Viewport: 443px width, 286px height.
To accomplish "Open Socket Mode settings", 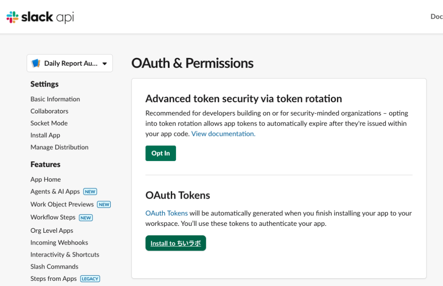I will point(49,123).
